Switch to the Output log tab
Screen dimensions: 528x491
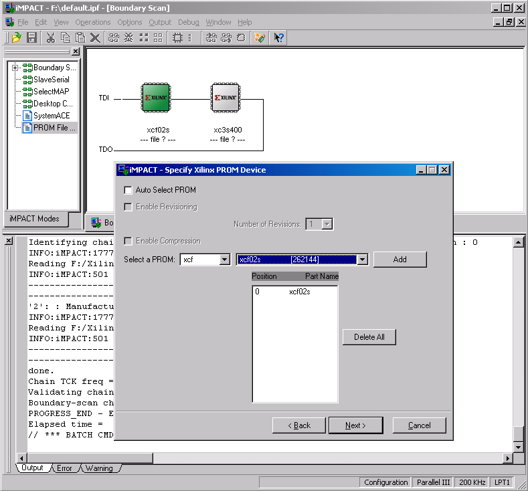click(33, 468)
